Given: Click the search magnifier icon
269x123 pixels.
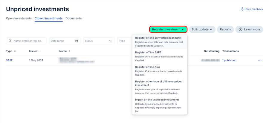Looking at the screenshot, I should coord(10,41).
